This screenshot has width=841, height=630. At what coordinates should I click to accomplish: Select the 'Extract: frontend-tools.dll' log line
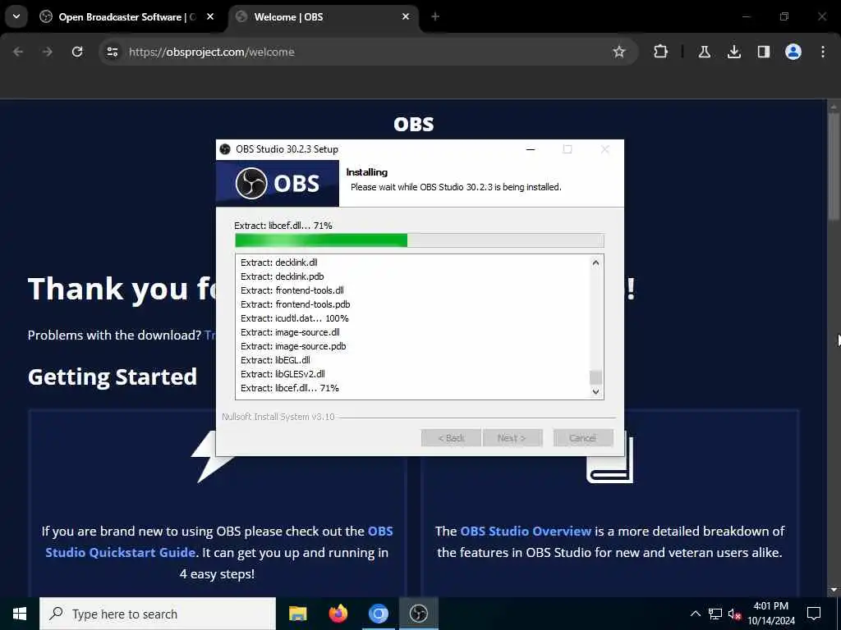[292, 290]
